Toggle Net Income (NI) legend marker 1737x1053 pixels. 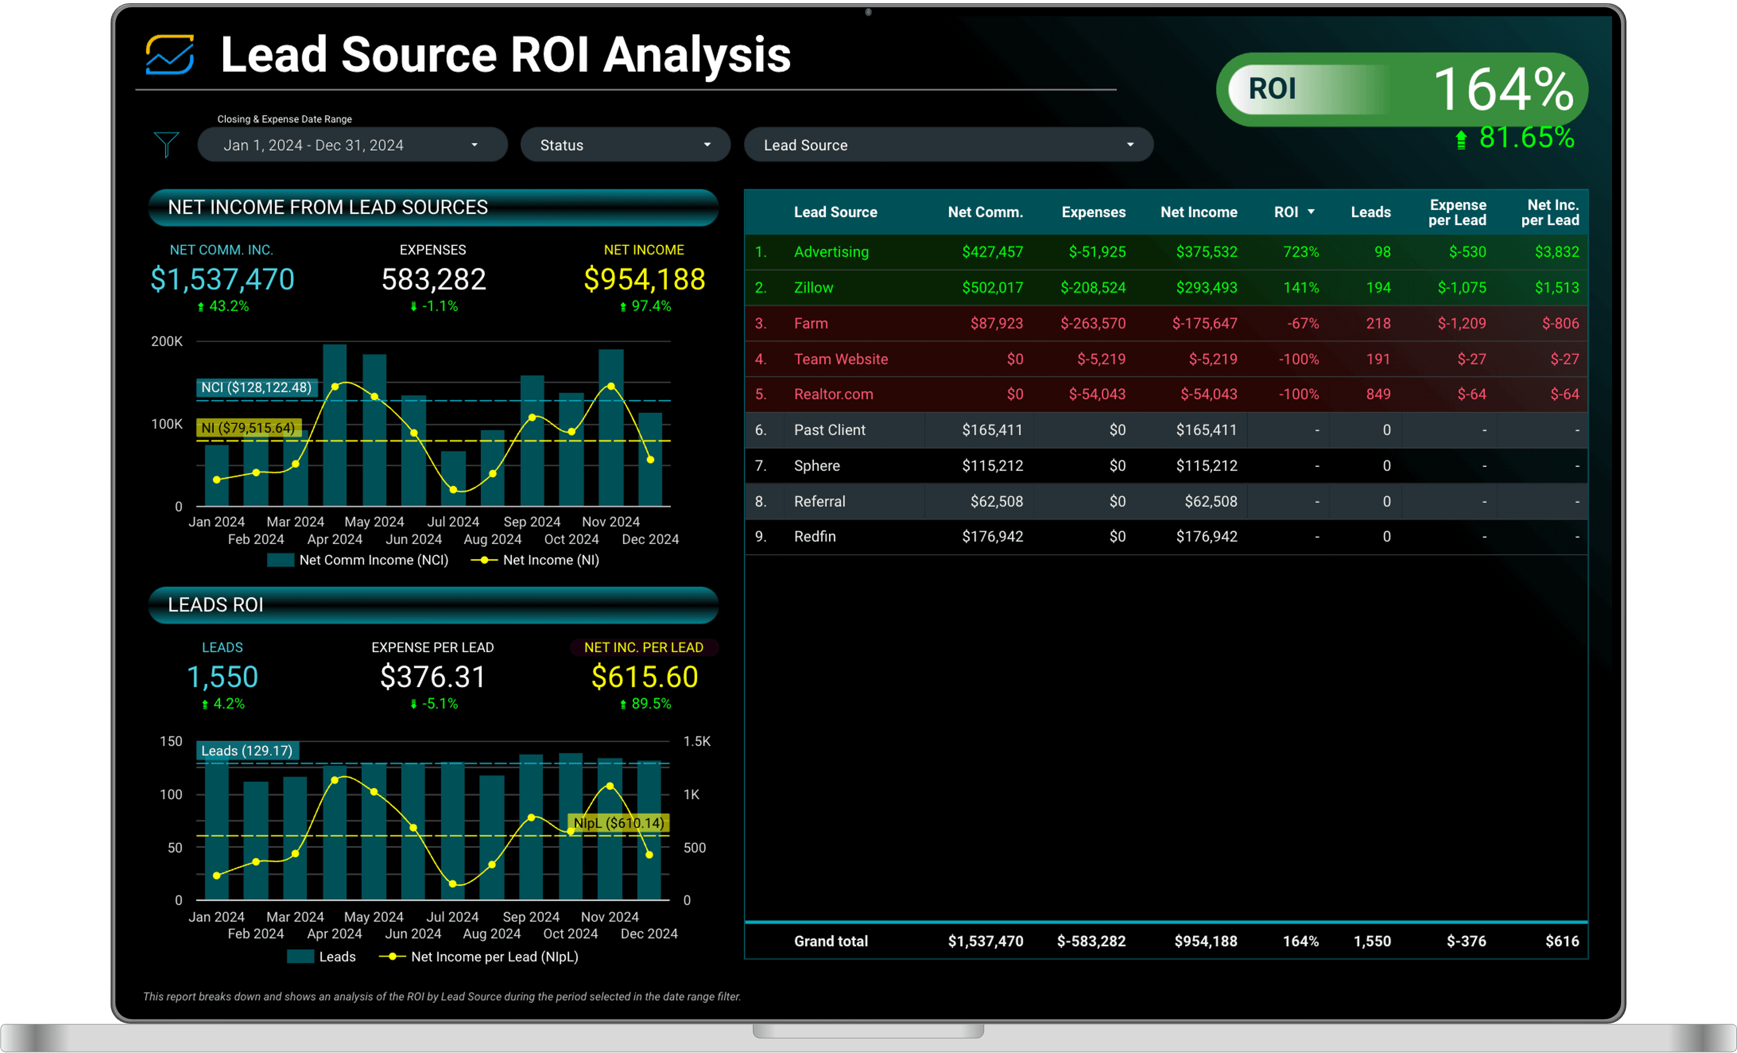484,561
